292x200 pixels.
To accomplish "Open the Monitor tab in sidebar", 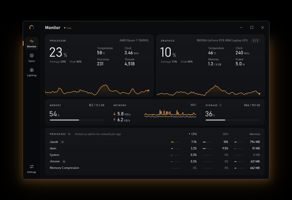I will 32,44.
